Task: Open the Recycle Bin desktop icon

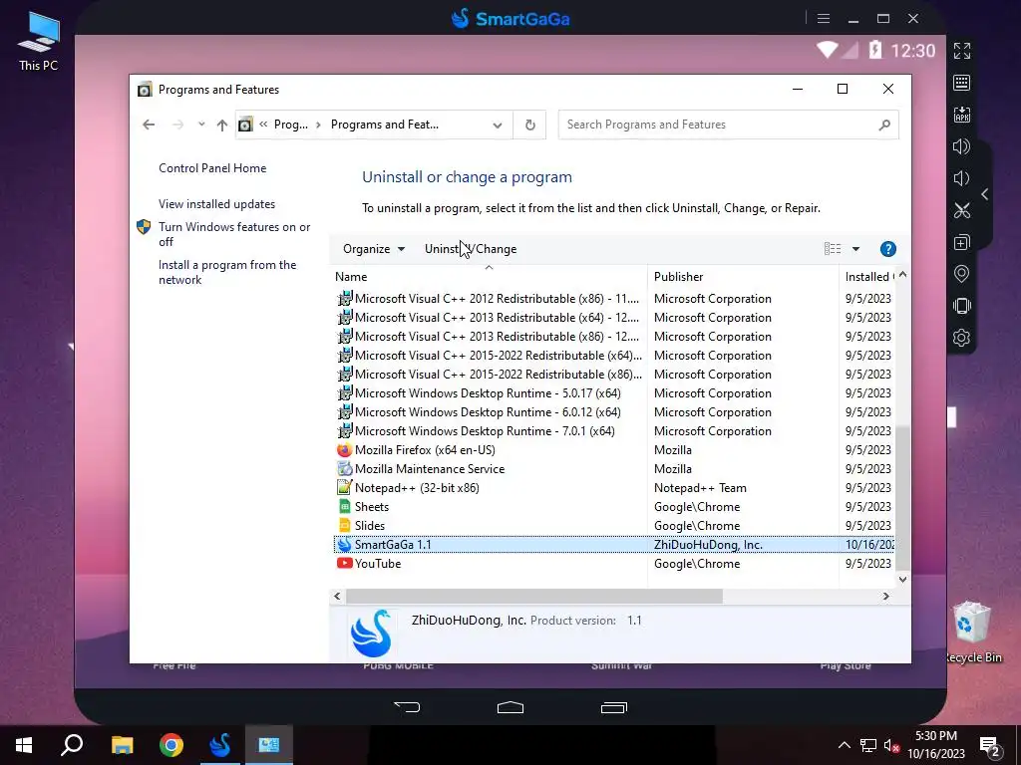Action: (x=973, y=632)
